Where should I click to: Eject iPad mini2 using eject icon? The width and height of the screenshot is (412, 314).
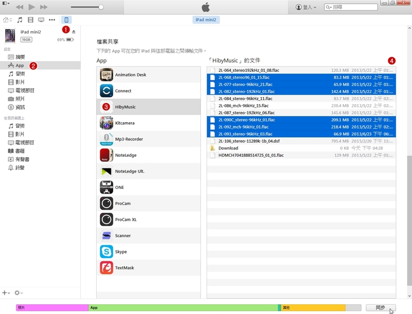(74, 32)
